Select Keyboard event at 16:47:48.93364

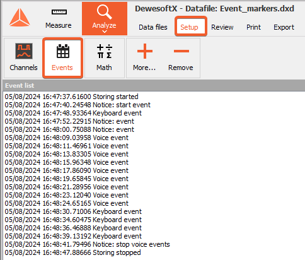pyautogui.click(x=73, y=113)
